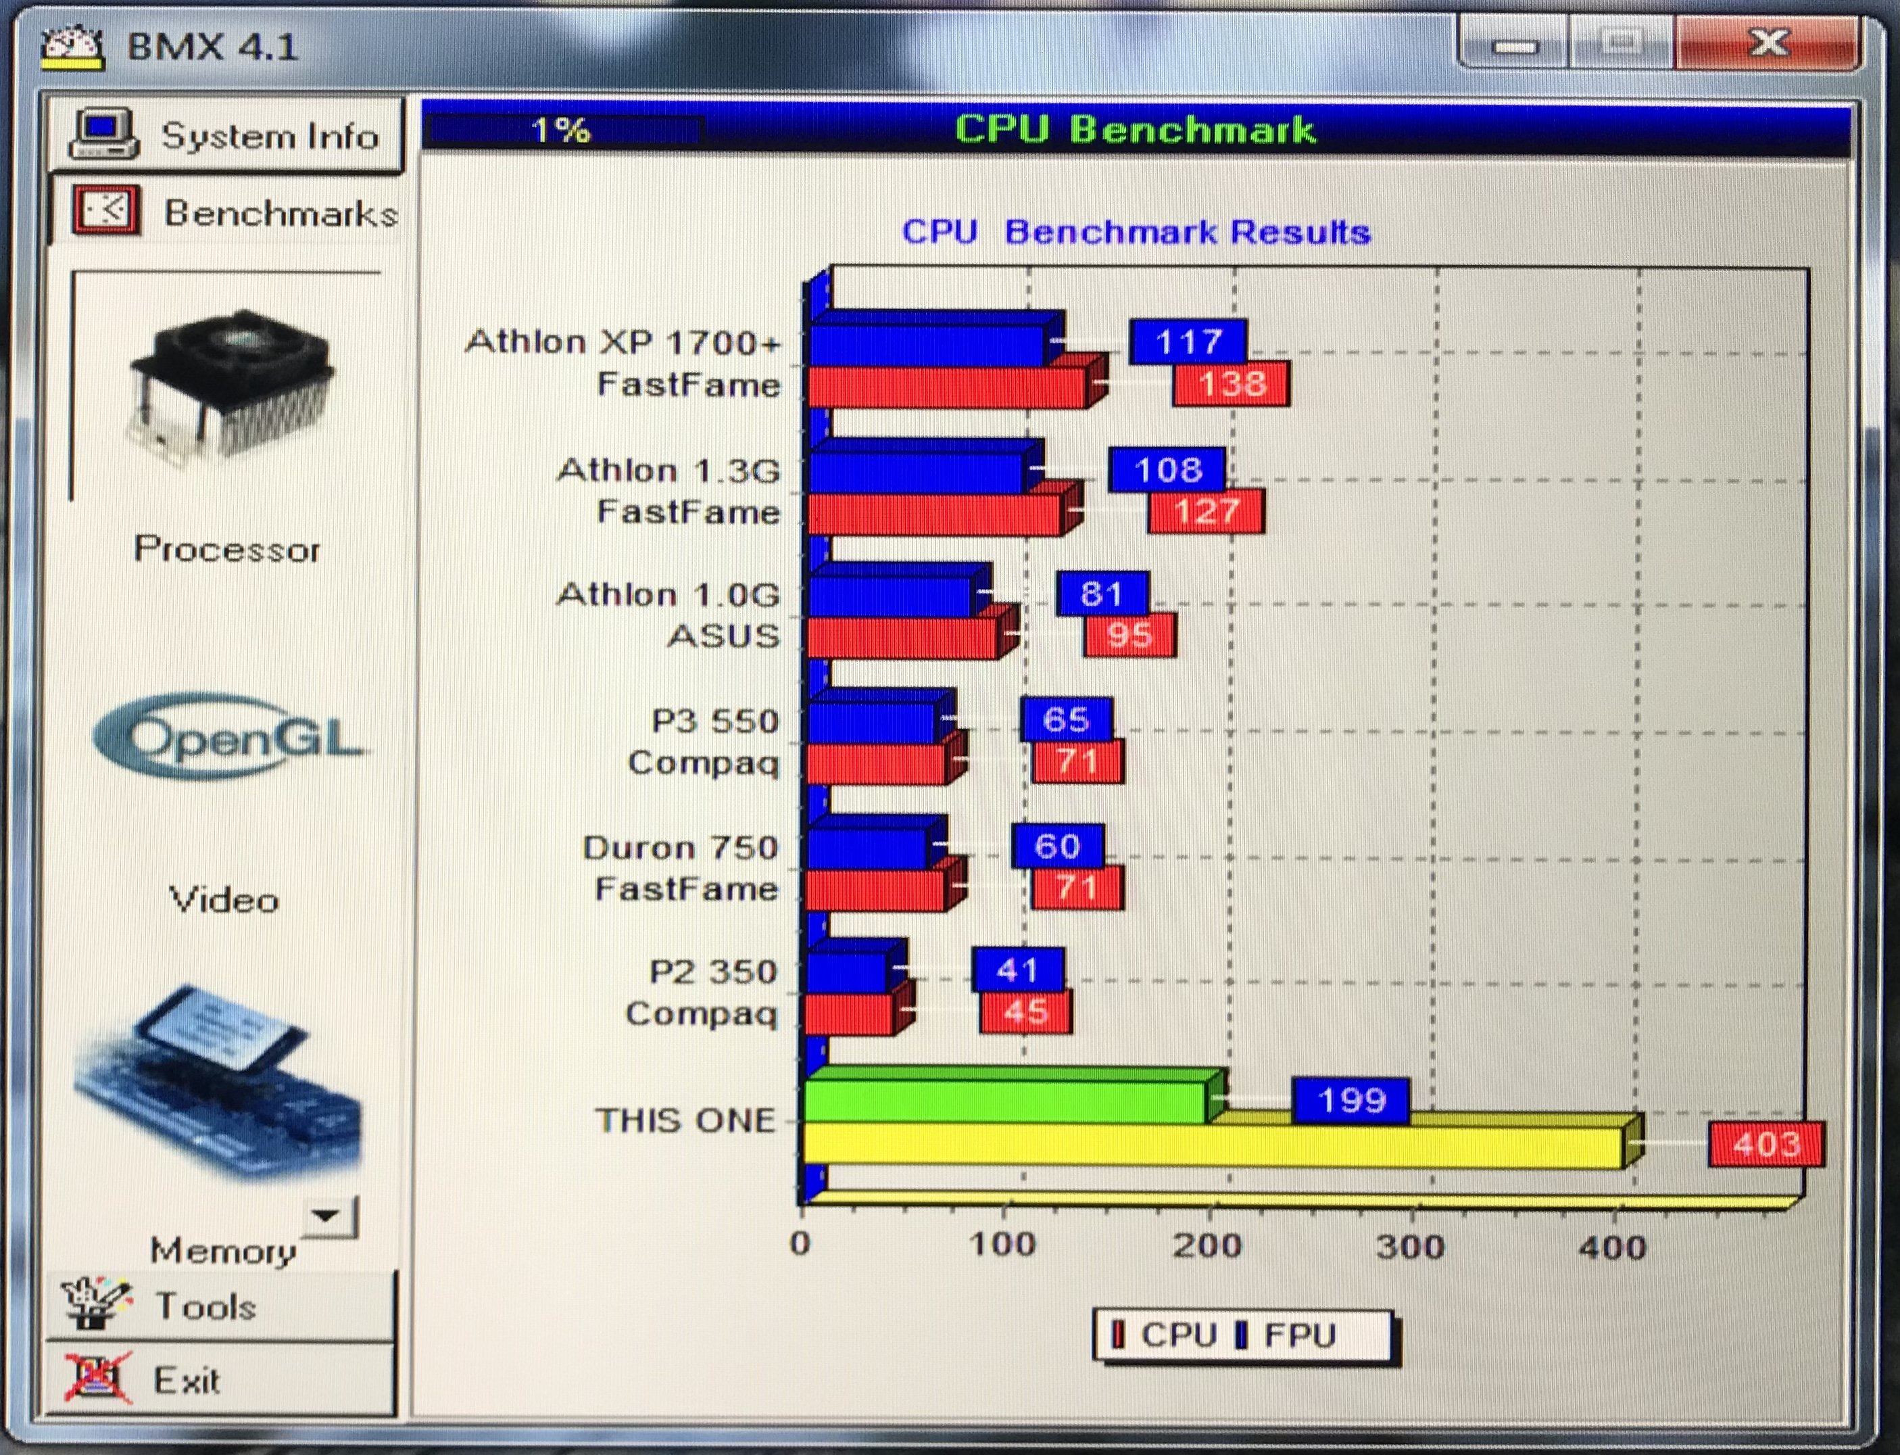This screenshot has height=1455, width=1900.
Task: Click the Processor heatsink icon
Action: [x=229, y=385]
